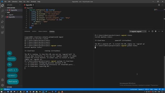Show errors and warnings count in status bar
Image resolution: width=165 pixels, height=93 pixels.
(x=7, y=89)
